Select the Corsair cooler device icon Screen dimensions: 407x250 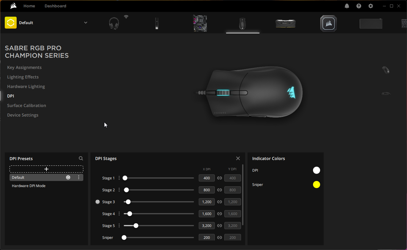[328, 24]
